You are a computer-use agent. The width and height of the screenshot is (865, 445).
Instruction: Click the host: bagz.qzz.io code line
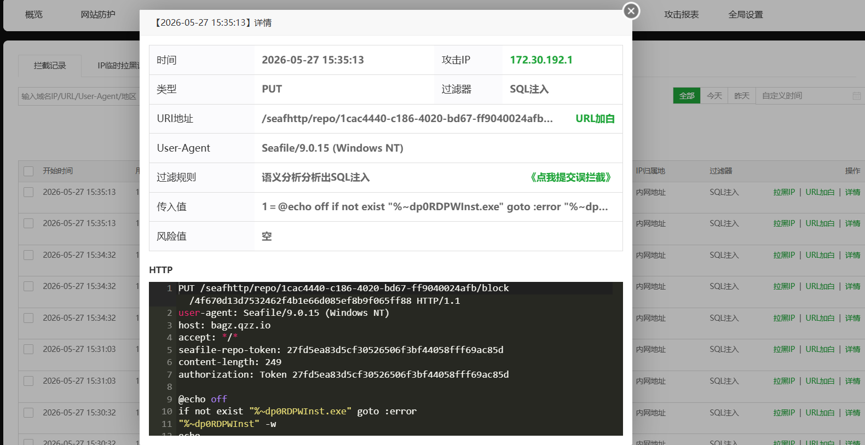224,325
